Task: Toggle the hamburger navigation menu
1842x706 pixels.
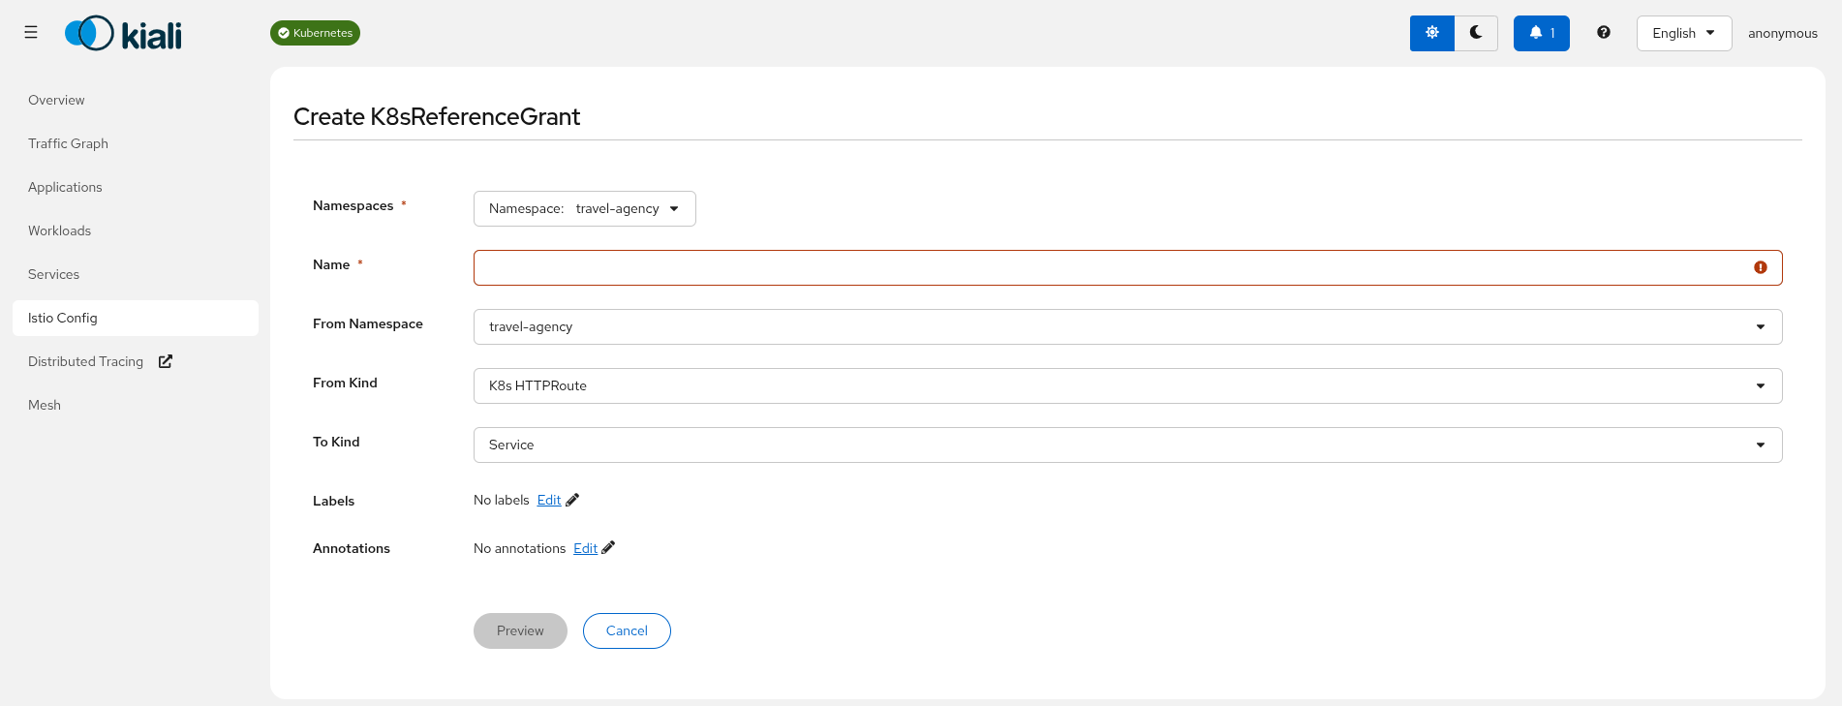Action: click(31, 32)
